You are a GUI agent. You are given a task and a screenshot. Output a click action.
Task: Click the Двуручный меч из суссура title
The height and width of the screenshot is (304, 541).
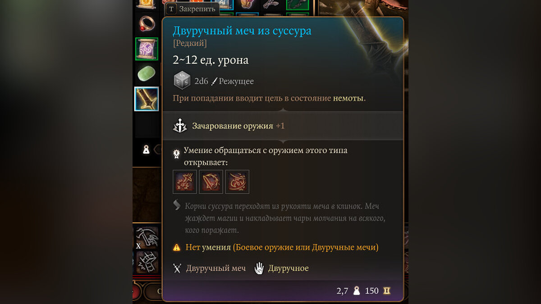click(242, 31)
